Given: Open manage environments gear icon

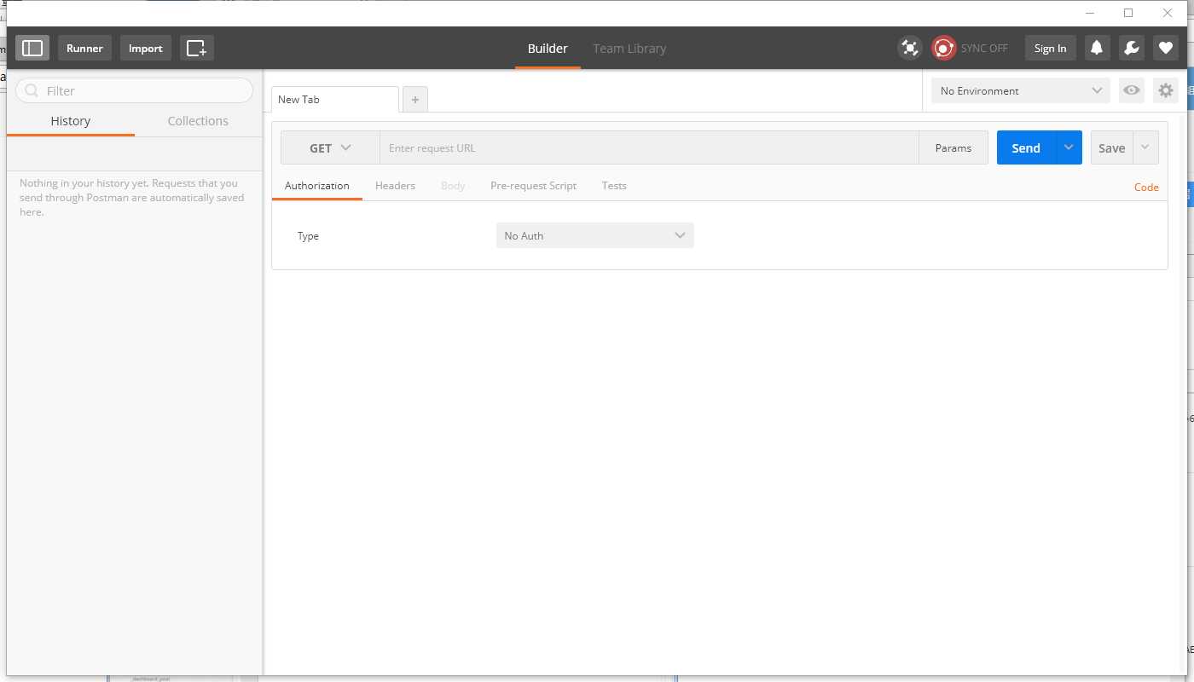Looking at the screenshot, I should point(1166,90).
